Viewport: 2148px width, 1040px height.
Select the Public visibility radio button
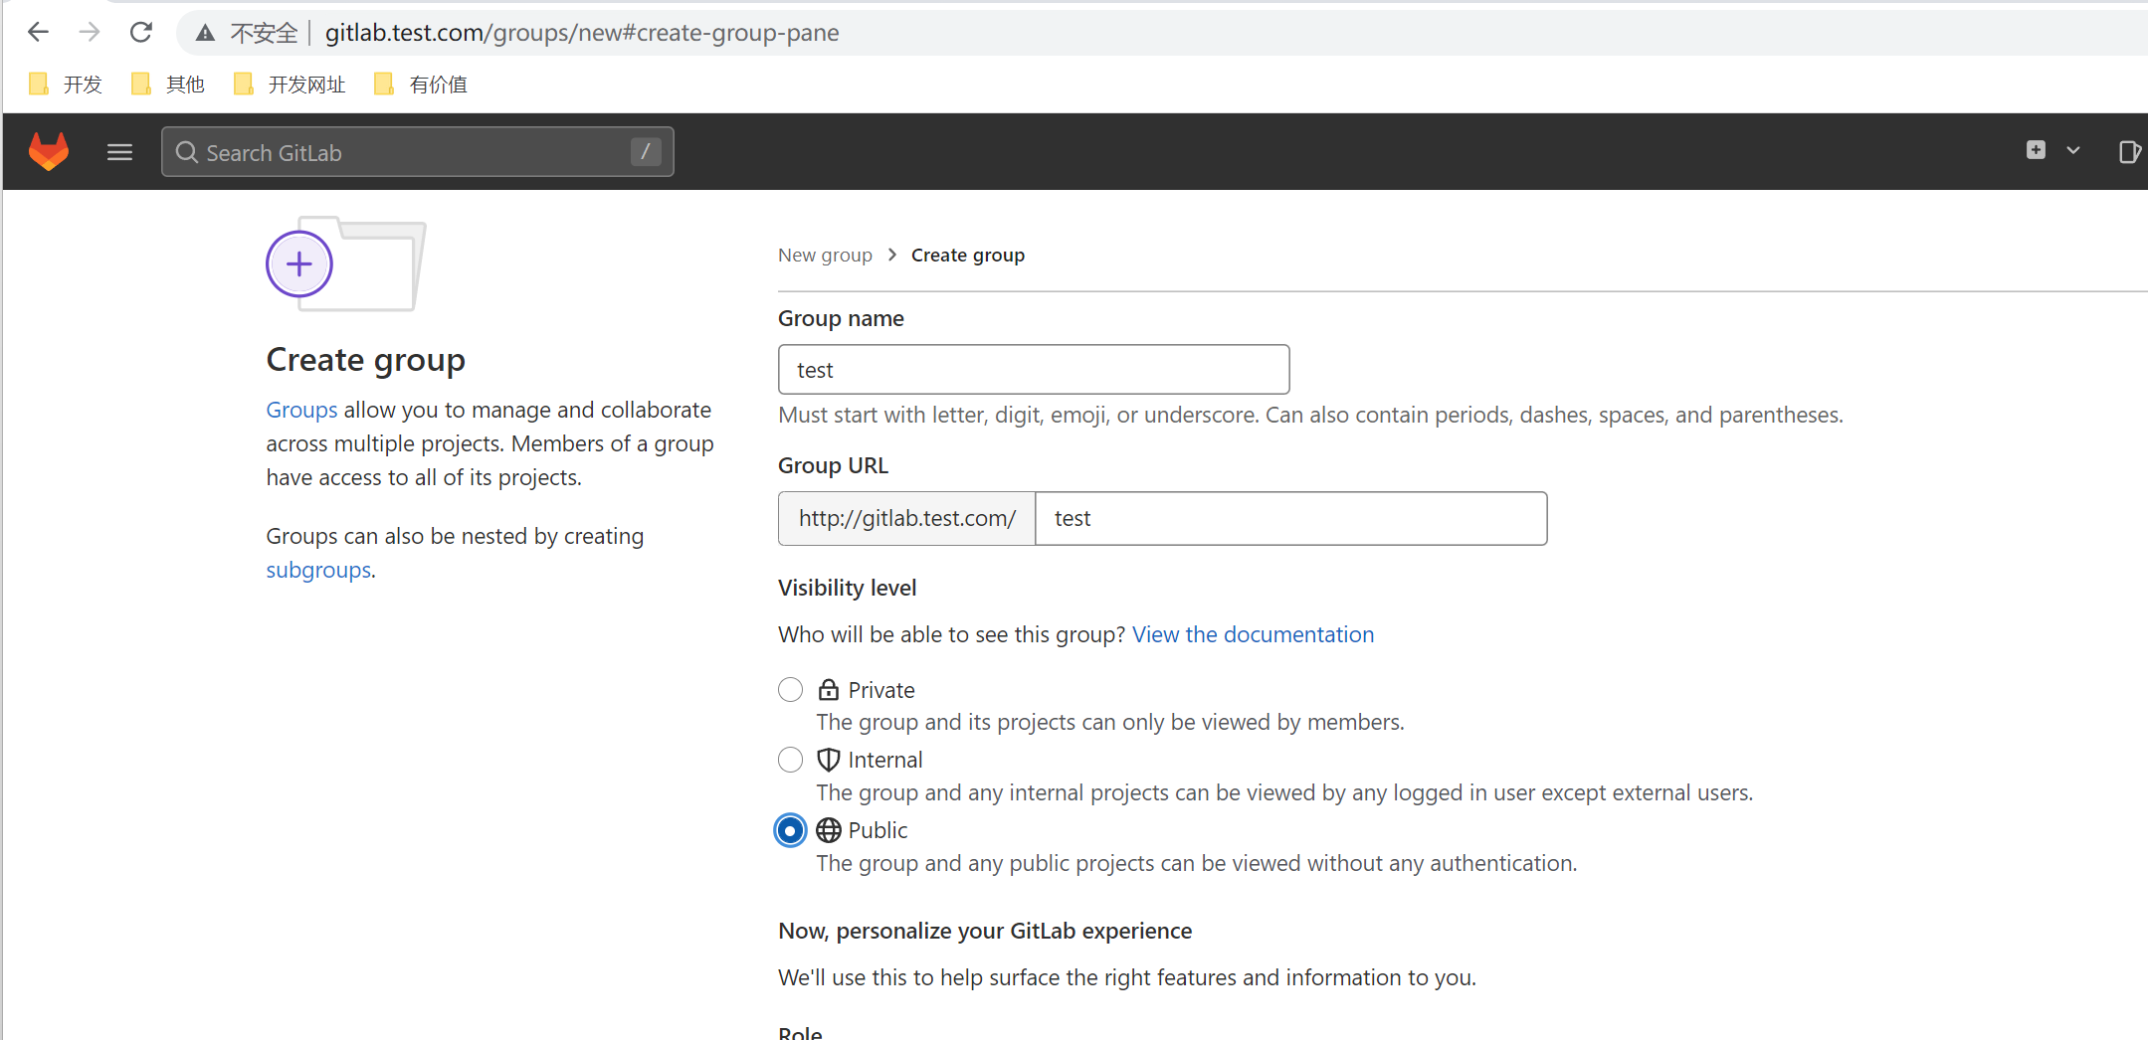[790, 830]
